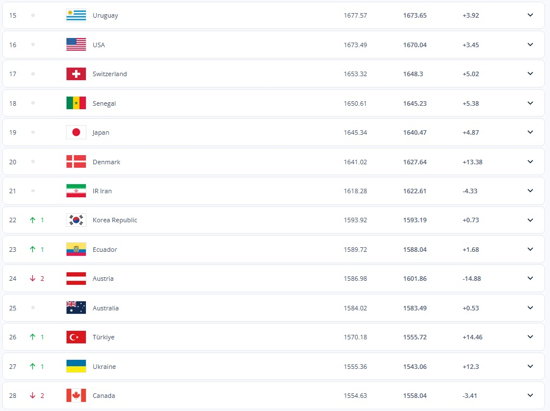This screenshot has width=550, height=411.
Task: Click the Korea Republic flag icon
Action: click(x=76, y=220)
